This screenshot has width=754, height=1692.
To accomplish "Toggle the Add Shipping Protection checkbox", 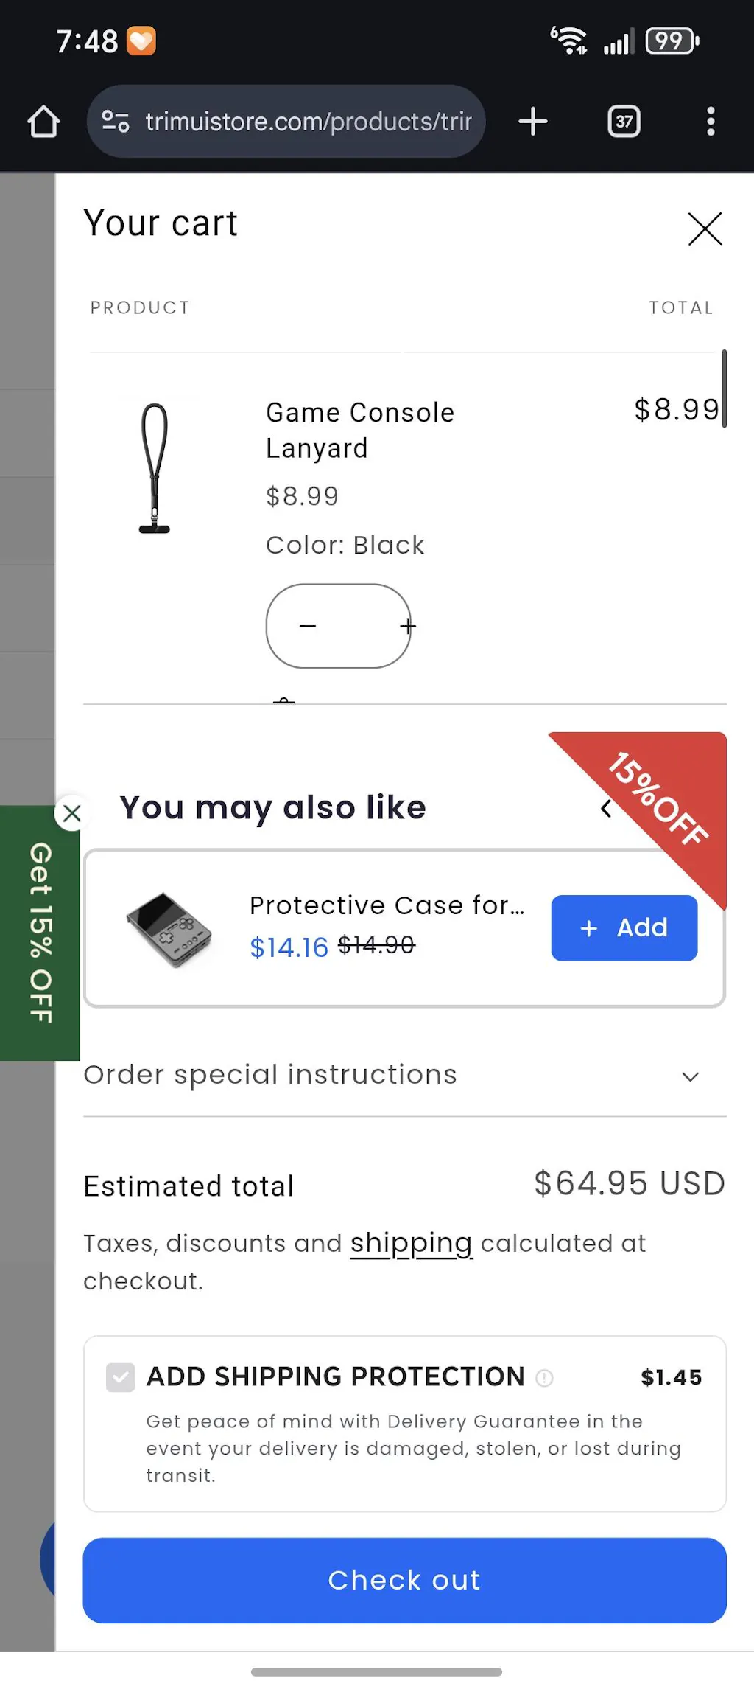I will coord(121,1376).
